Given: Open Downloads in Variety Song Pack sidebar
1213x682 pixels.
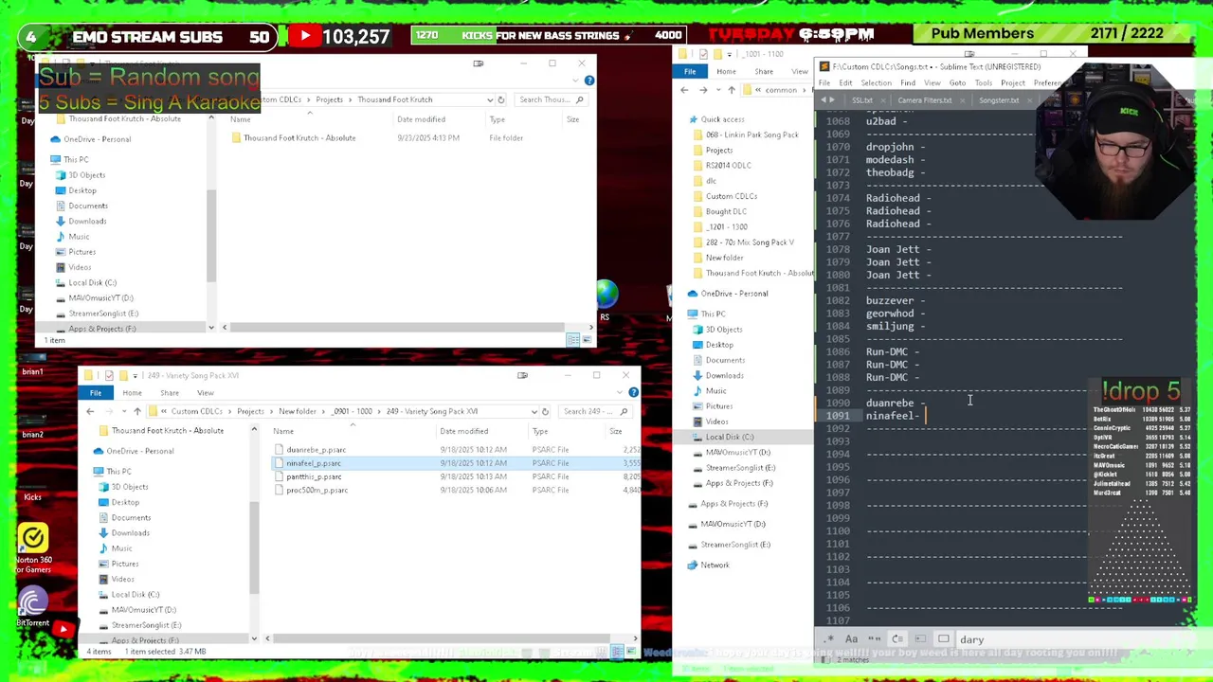Looking at the screenshot, I should coord(130,532).
